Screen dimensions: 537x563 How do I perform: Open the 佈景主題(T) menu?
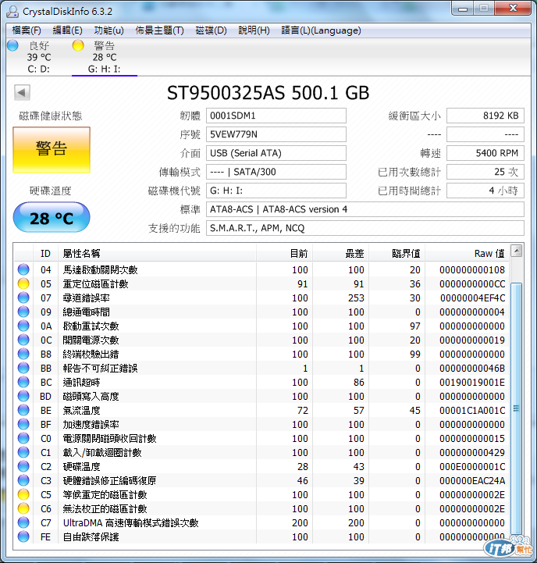pos(159,30)
